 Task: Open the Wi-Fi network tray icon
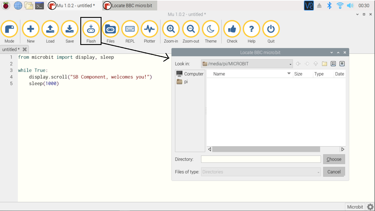pos(340,5)
